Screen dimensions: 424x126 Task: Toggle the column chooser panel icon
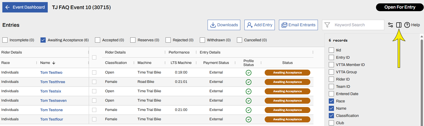[399, 25]
